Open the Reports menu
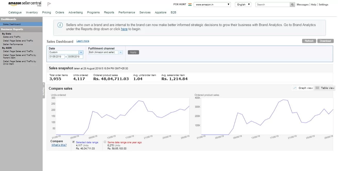 click(109, 12)
